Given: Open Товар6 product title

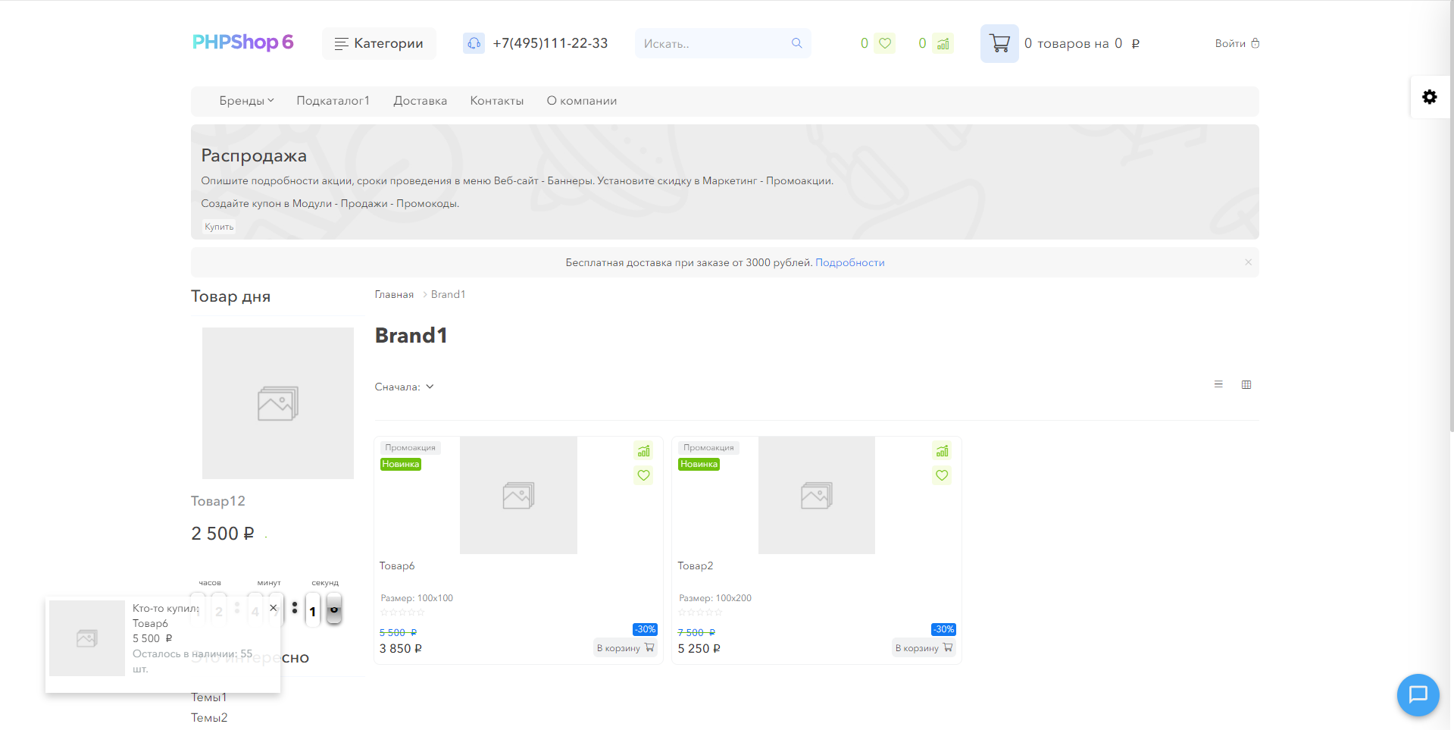Looking at the screenshot, I should click(x=397, y=566).
